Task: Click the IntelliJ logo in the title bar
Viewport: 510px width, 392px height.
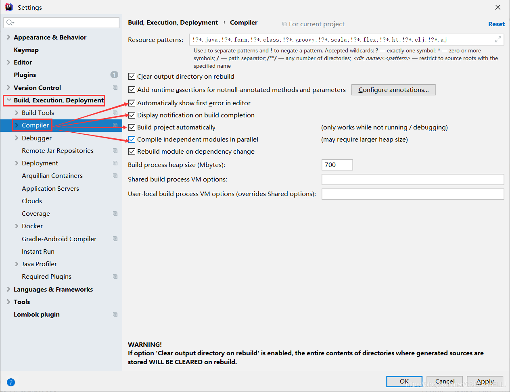Action: pyautogui.click(x=9, y=7)
